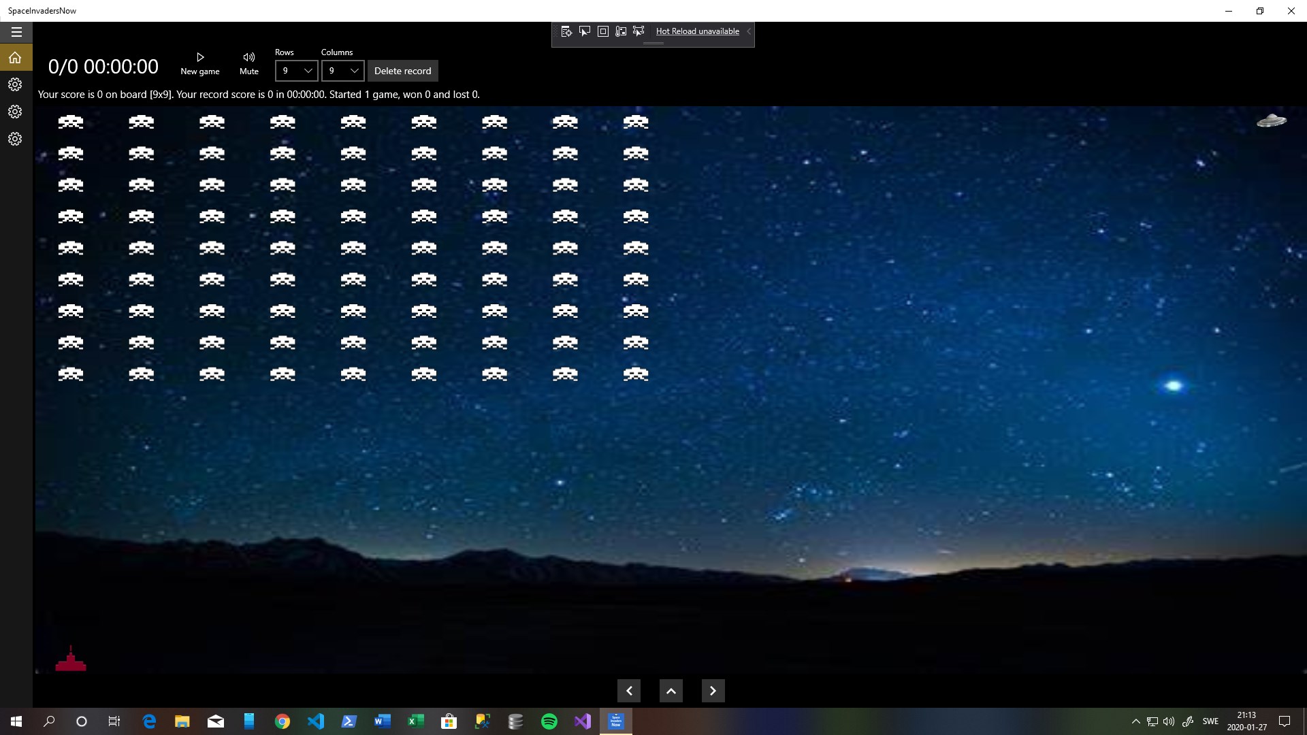Start a New game
Screen dimensions: 1307x735
click(x=199, y=63)
